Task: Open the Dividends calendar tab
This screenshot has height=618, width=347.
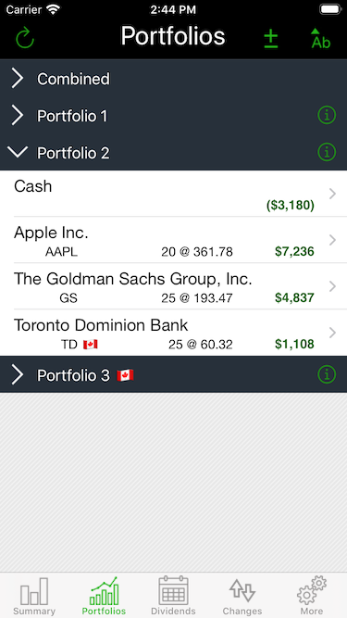Action: coord(174,597)
